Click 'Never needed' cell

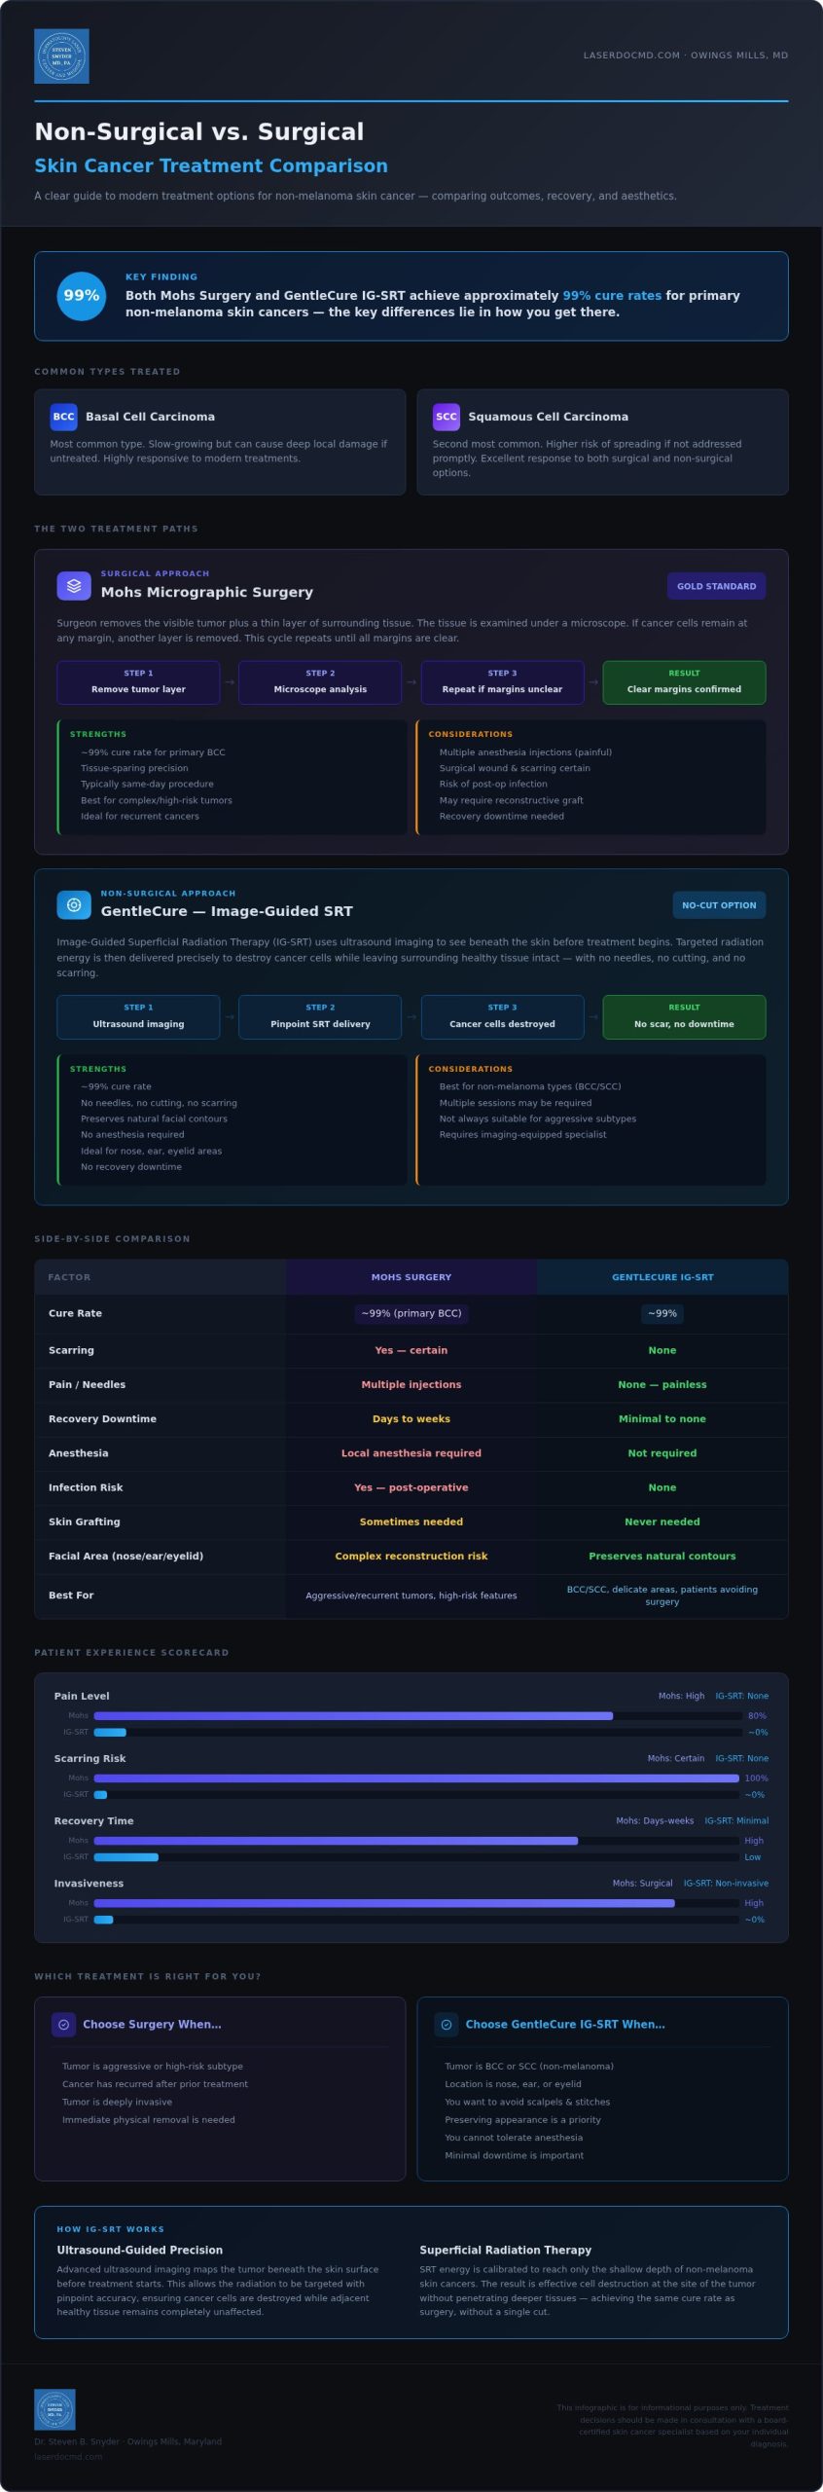tap(662, 1522)
